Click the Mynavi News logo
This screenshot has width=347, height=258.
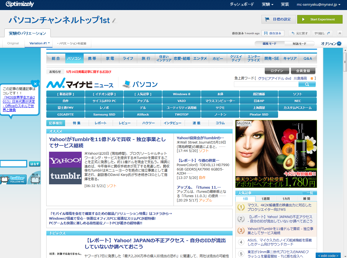point(80,83)
